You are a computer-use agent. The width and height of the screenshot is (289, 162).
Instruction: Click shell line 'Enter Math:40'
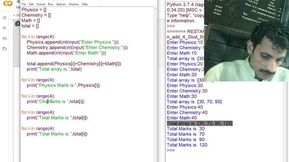point(182,118)
